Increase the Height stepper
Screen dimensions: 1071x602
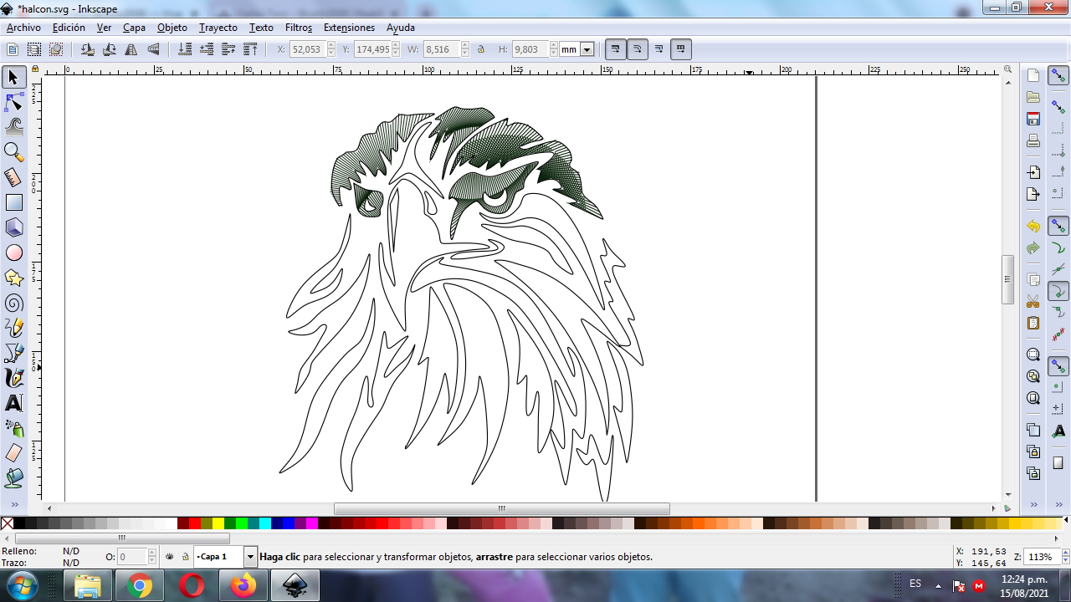[554, 46]
